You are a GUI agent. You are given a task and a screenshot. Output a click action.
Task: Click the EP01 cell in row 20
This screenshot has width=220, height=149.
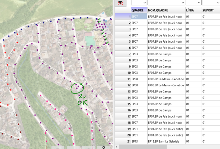point(139,135)
